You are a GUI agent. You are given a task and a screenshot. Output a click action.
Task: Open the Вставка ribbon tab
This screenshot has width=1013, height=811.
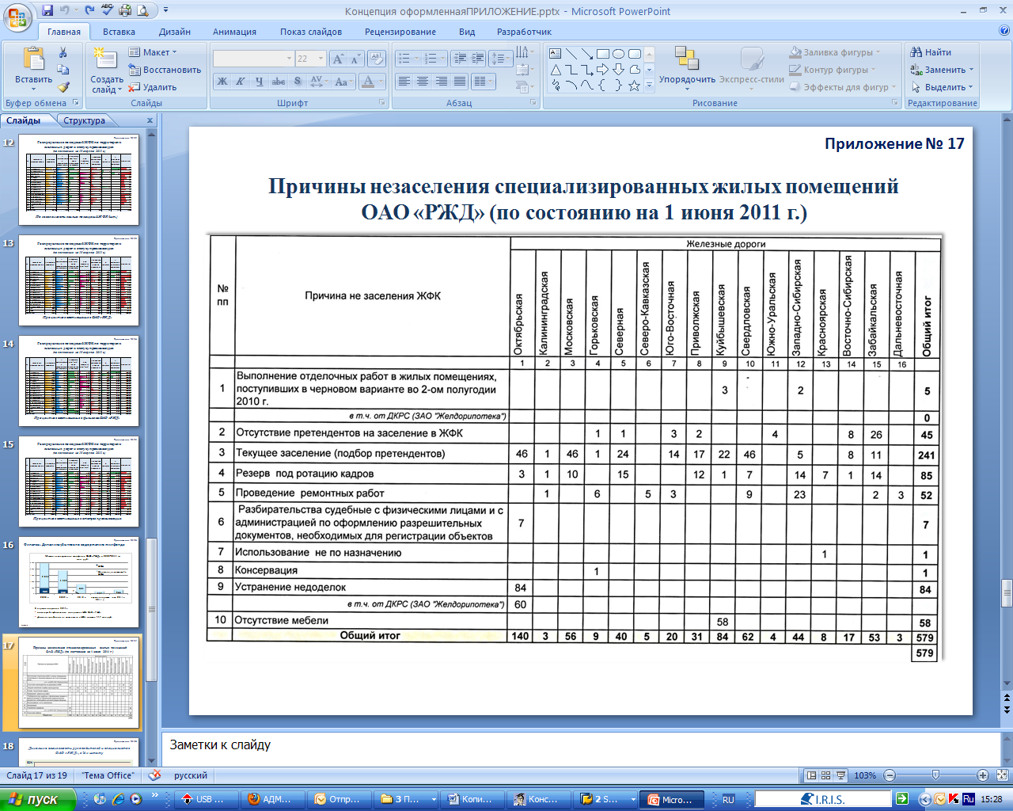click(119, 32)
